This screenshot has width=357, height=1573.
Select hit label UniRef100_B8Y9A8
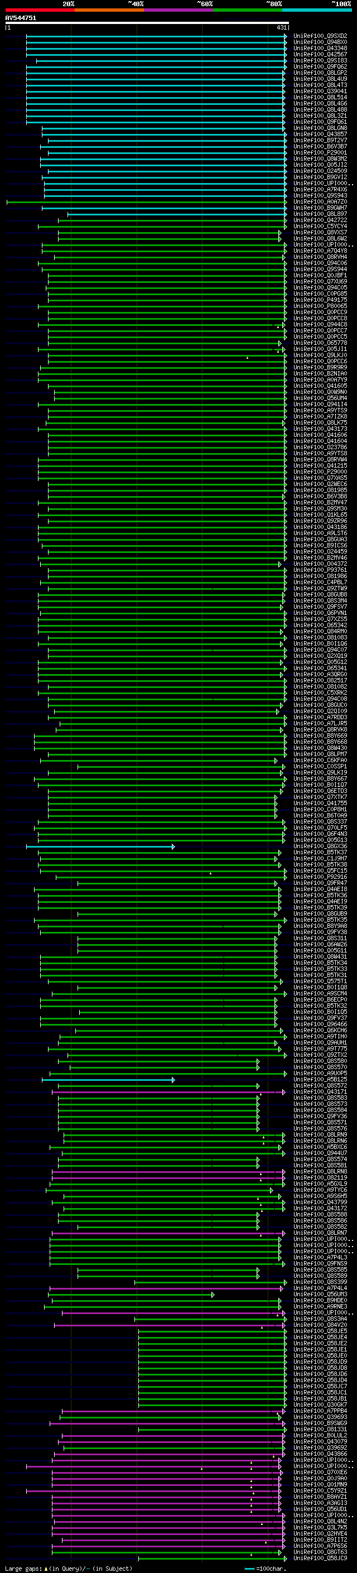(x=320, y=926)
